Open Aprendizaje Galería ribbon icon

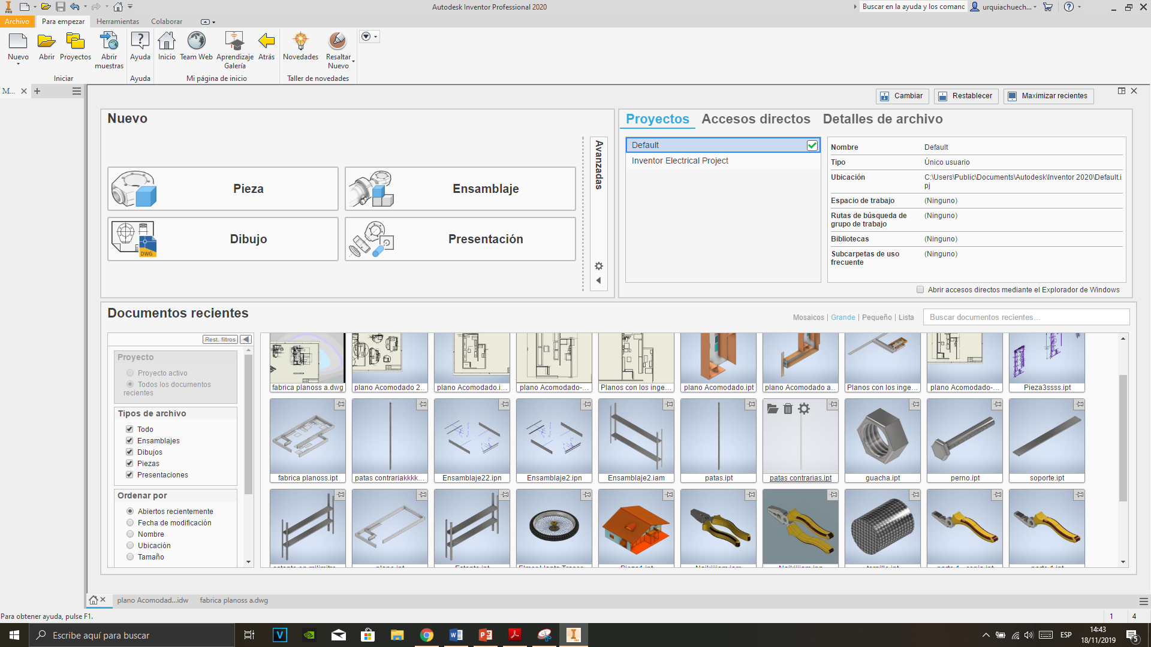pyautogui.click(x=234, y=41)
